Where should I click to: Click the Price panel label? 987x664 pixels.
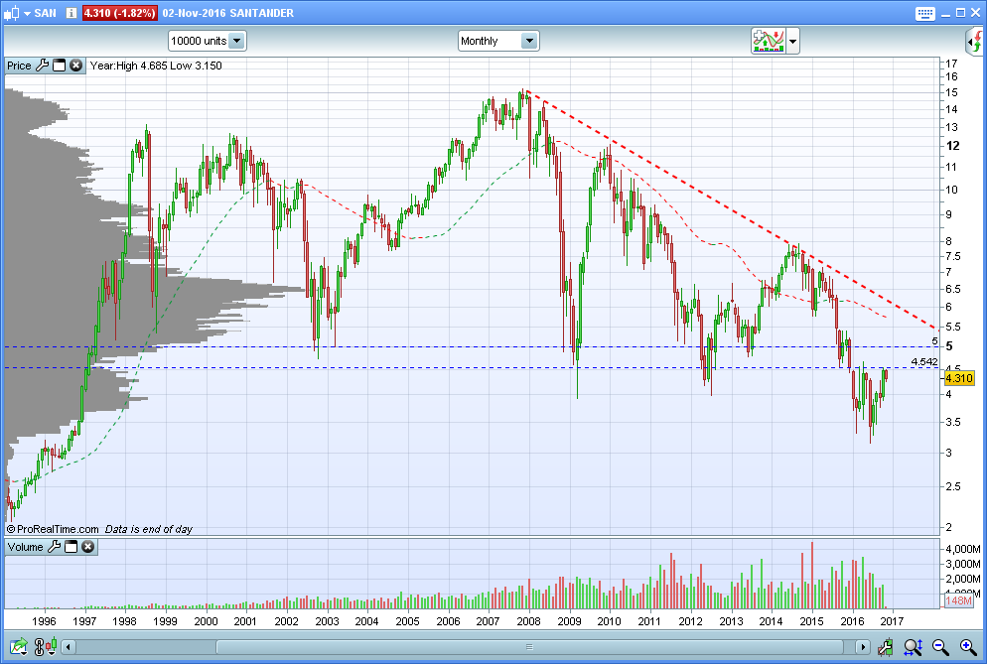point(19,66)
